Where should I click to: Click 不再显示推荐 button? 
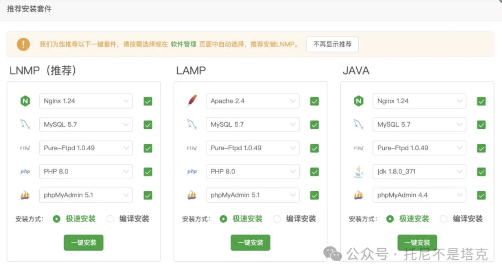click(332, 44)
